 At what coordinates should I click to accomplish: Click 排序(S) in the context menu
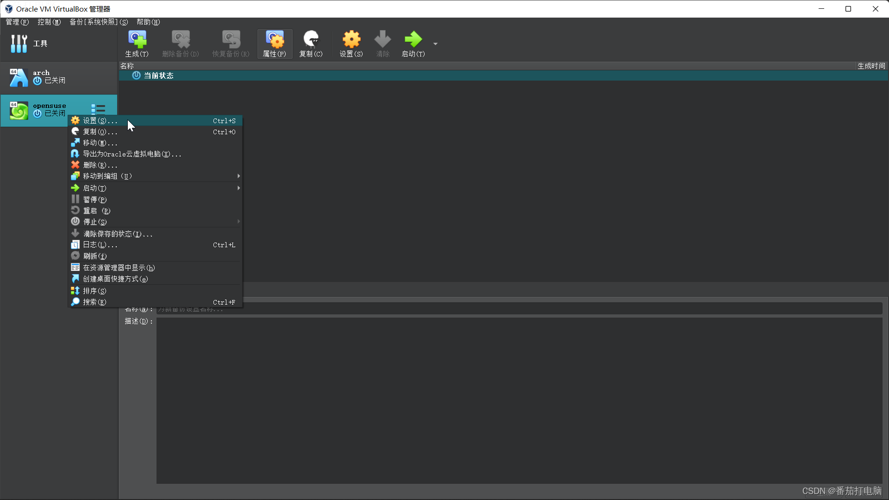(x=155, y=291)
